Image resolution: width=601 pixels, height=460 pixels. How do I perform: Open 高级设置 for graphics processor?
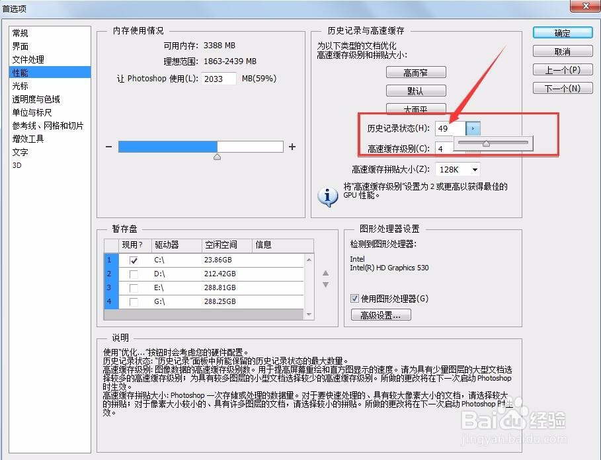(x=381, y=315)
